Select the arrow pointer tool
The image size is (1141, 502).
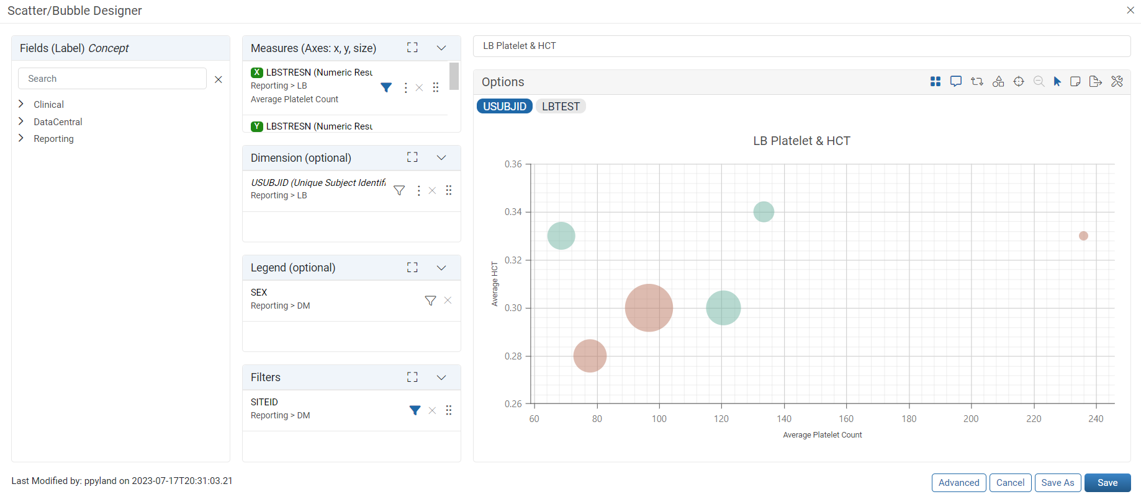coord(1057,82)
